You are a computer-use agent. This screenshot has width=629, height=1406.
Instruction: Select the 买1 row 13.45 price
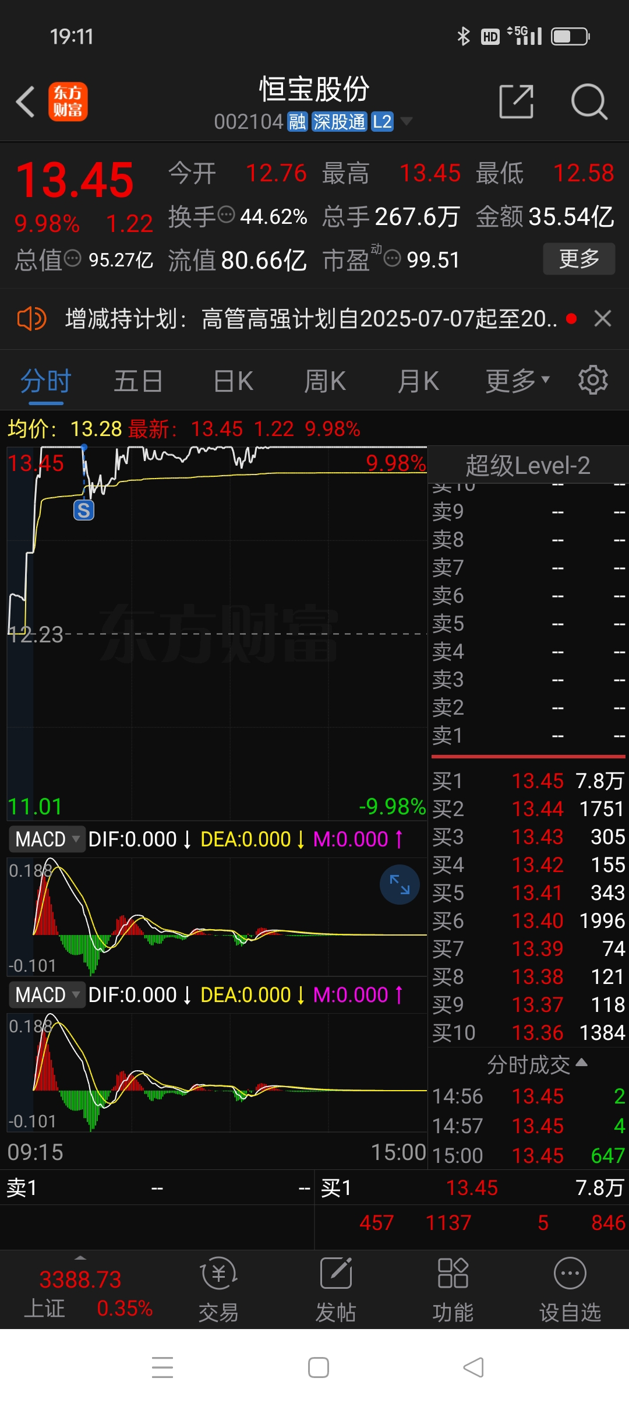coord(538,781)
